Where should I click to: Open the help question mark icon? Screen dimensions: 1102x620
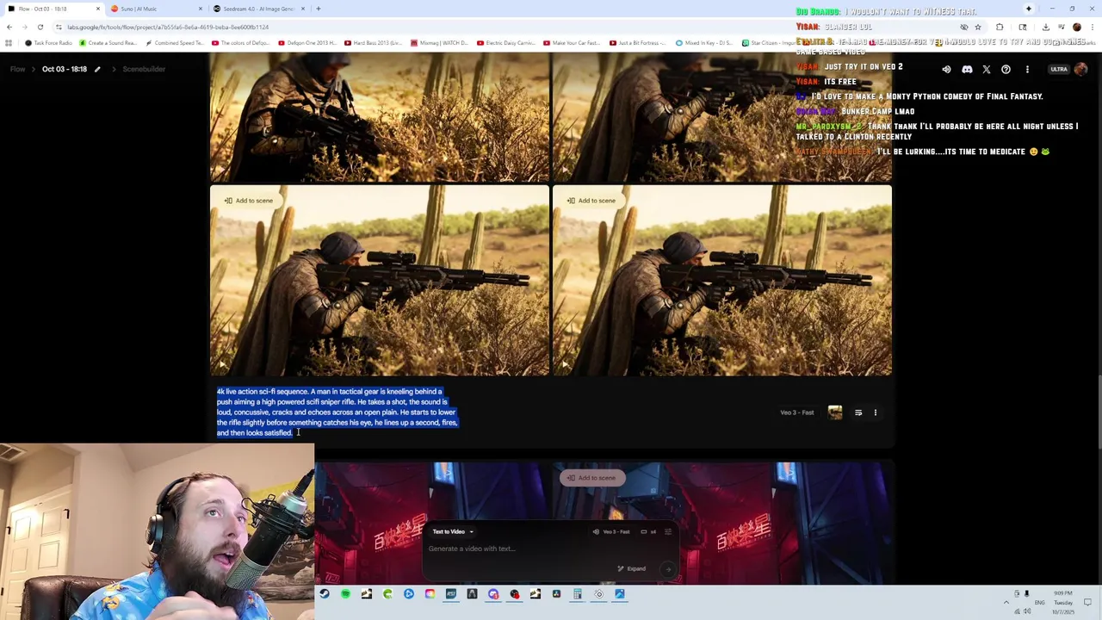pos(1006,69)
